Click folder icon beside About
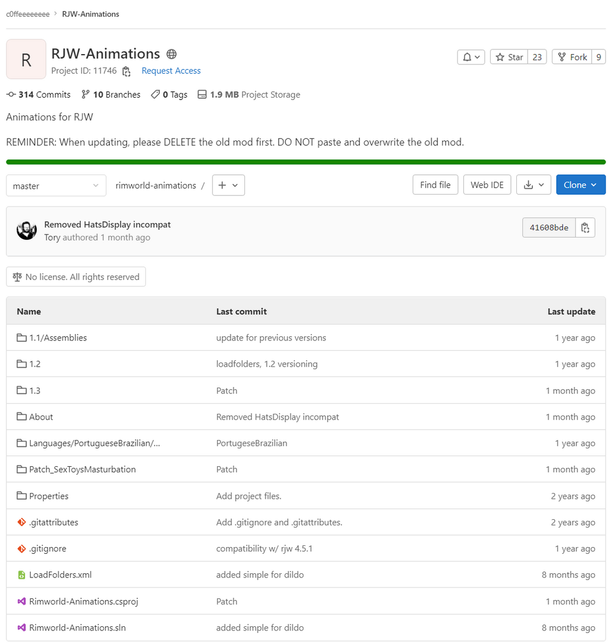 coord(21,417)
